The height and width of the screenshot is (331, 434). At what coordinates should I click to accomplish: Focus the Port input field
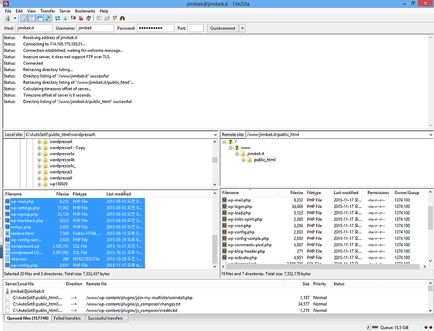point(195,28)
